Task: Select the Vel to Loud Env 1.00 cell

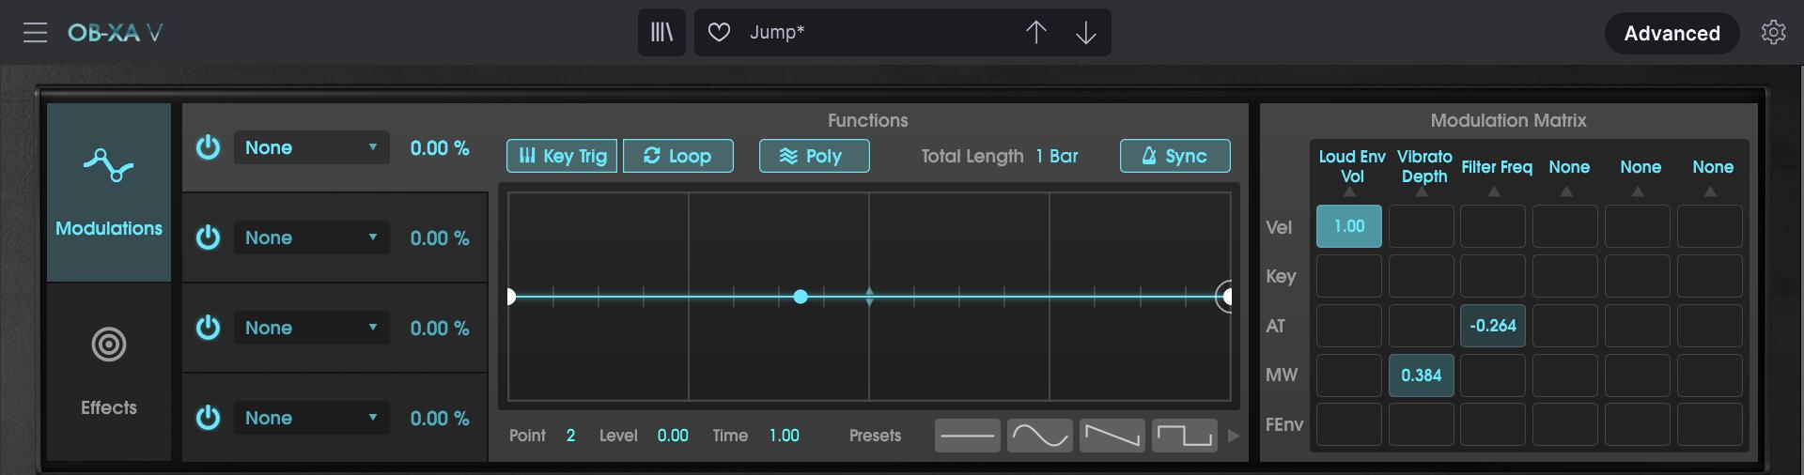Action: [x=1349, y=226]
